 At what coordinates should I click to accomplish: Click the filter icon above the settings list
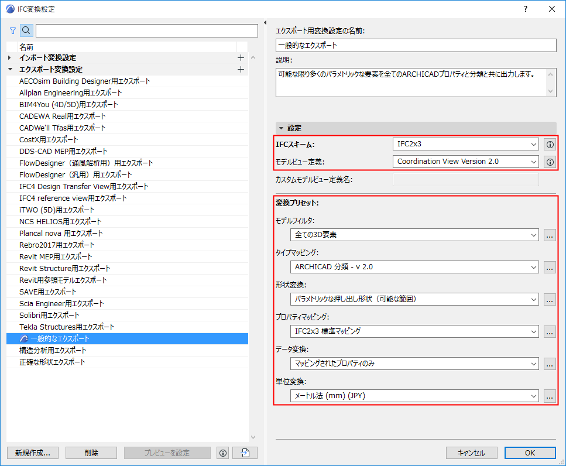coord(12,30)
